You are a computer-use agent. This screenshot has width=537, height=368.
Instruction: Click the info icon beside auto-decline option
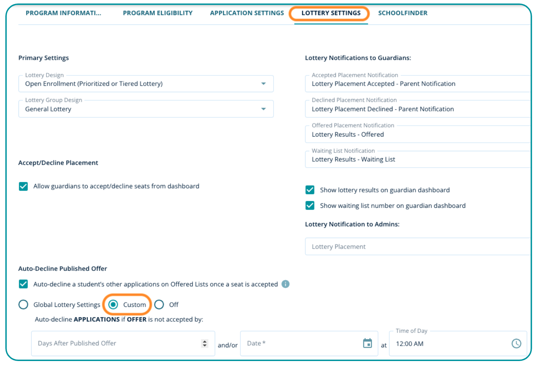pos(285,284)
